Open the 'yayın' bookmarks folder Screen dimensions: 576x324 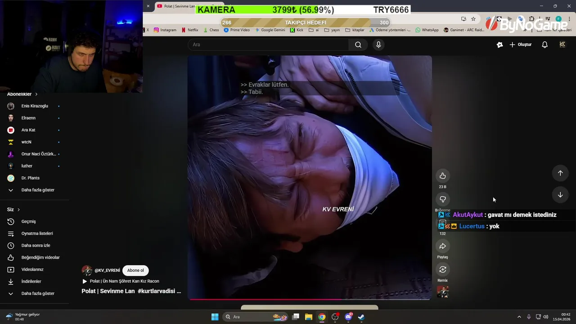click(x=332, y=30)
